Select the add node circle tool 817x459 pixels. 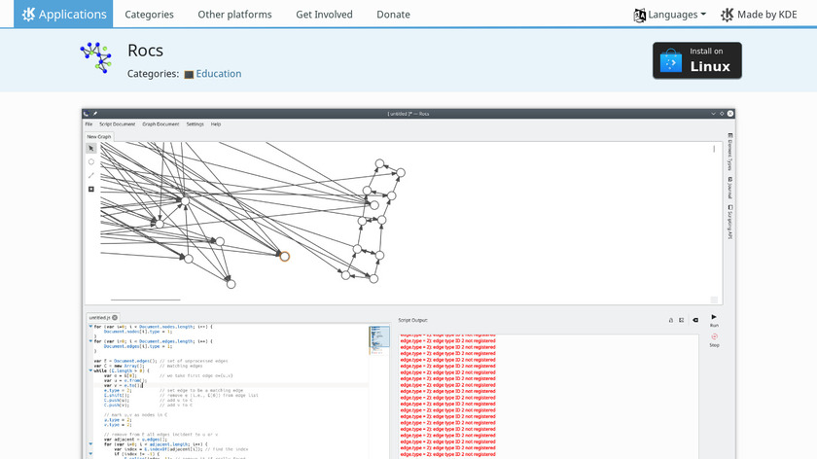[x=91, y=162]
